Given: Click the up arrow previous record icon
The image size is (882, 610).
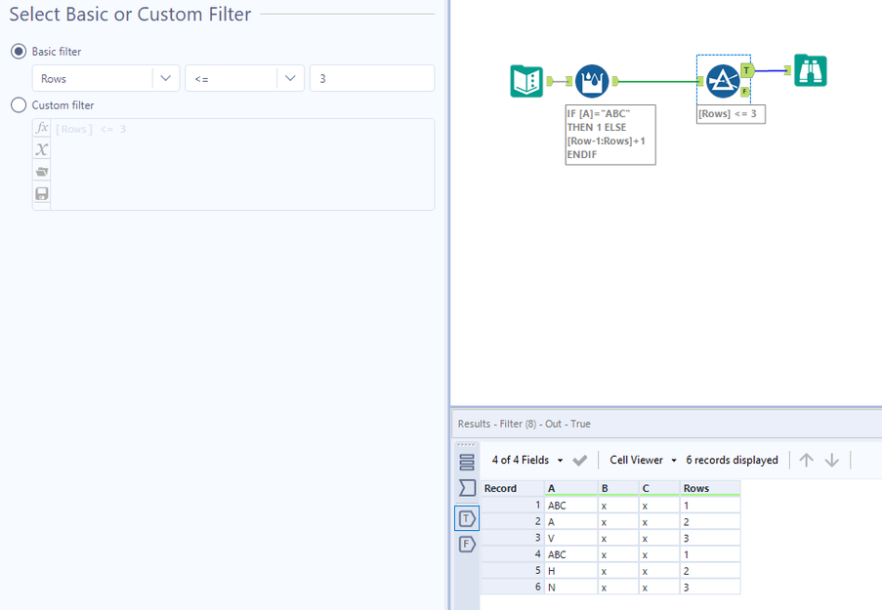Looking at the screenshot, I should click(x=806, y=460).
